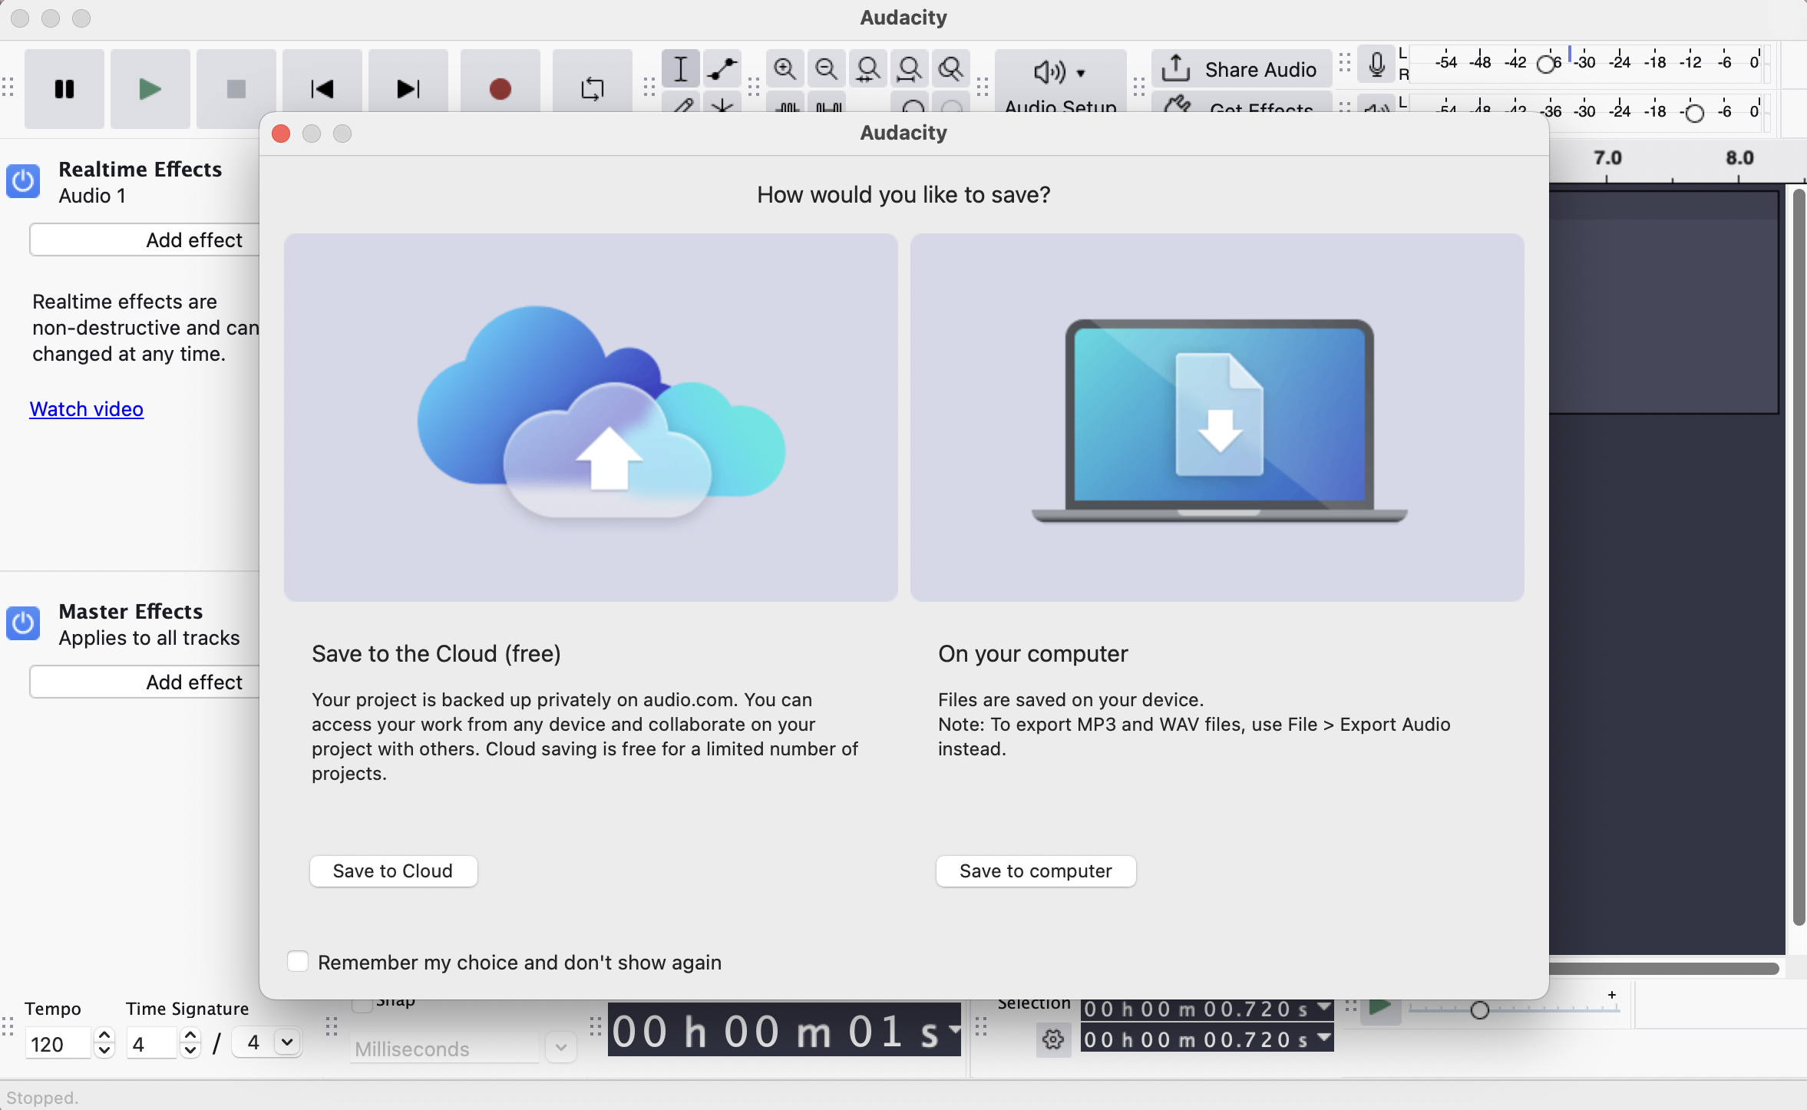Skip to start of project
Image resolution: width=1807 pixels, height=1110 pixels.
322,89
